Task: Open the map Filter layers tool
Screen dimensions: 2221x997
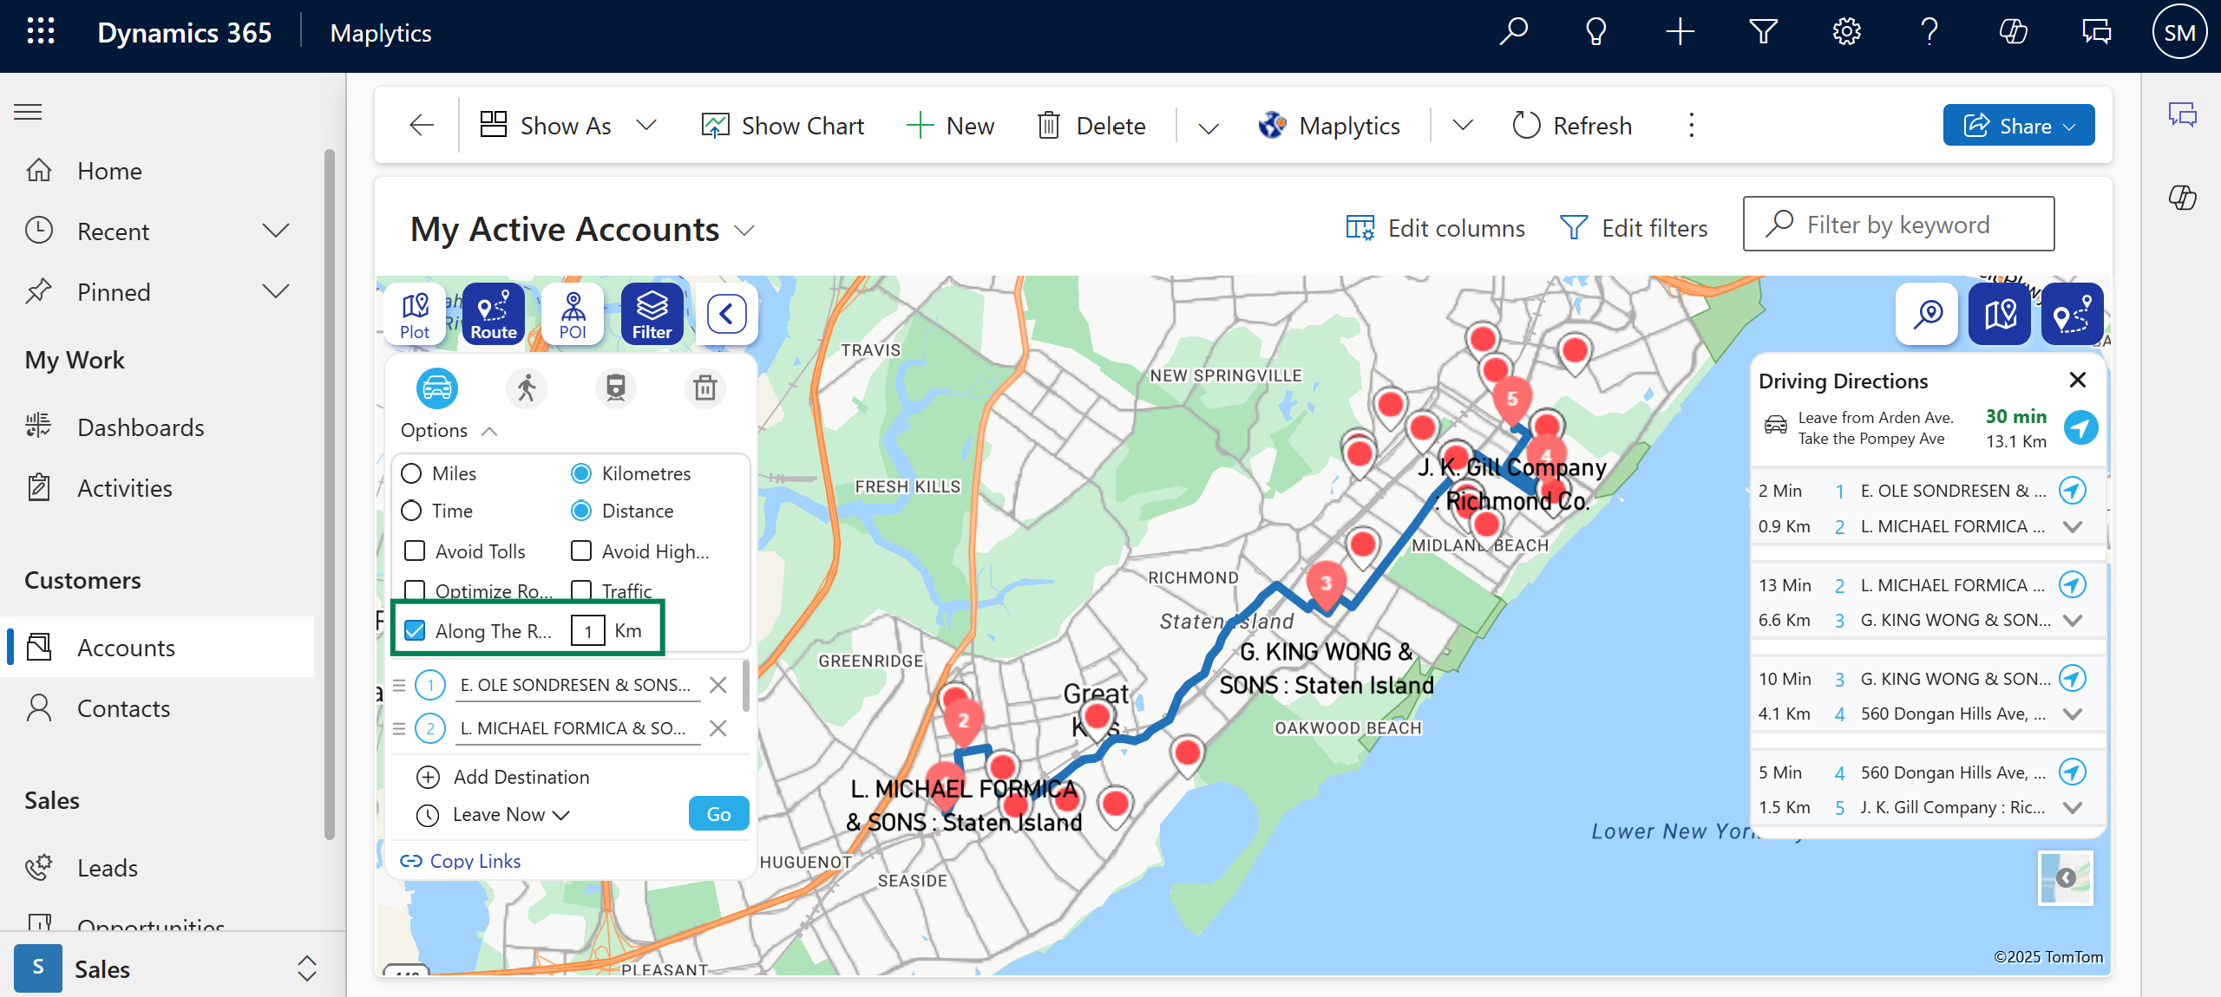Action: pos(652,315)
